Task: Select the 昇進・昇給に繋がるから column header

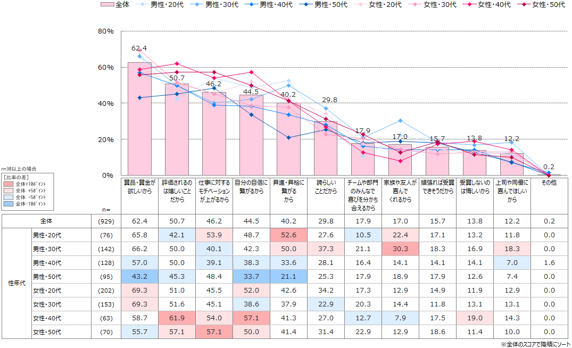Action: click(288, 191)
